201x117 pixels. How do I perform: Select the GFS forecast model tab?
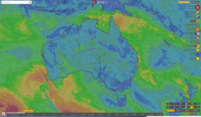pyautogui.click(x=179, y=110)
